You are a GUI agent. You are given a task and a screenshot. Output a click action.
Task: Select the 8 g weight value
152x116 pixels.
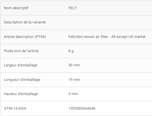click(x=71, y=51)
